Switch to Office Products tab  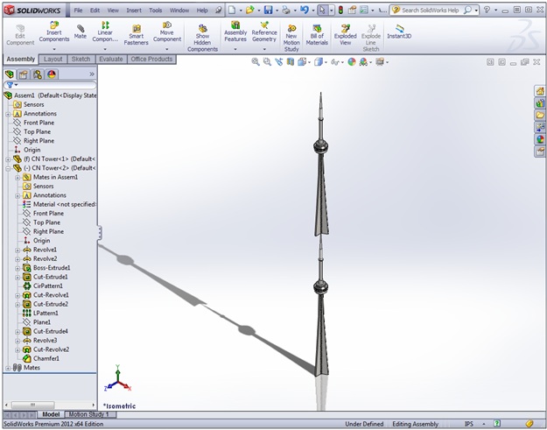coord(151,59)
